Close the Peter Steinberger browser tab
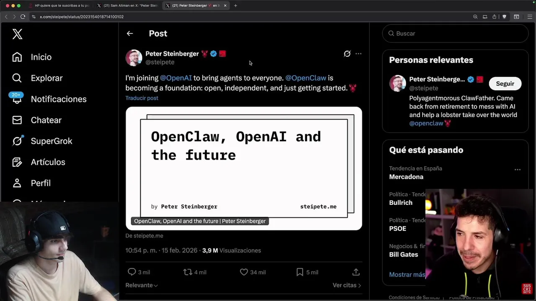 point(225,5)
